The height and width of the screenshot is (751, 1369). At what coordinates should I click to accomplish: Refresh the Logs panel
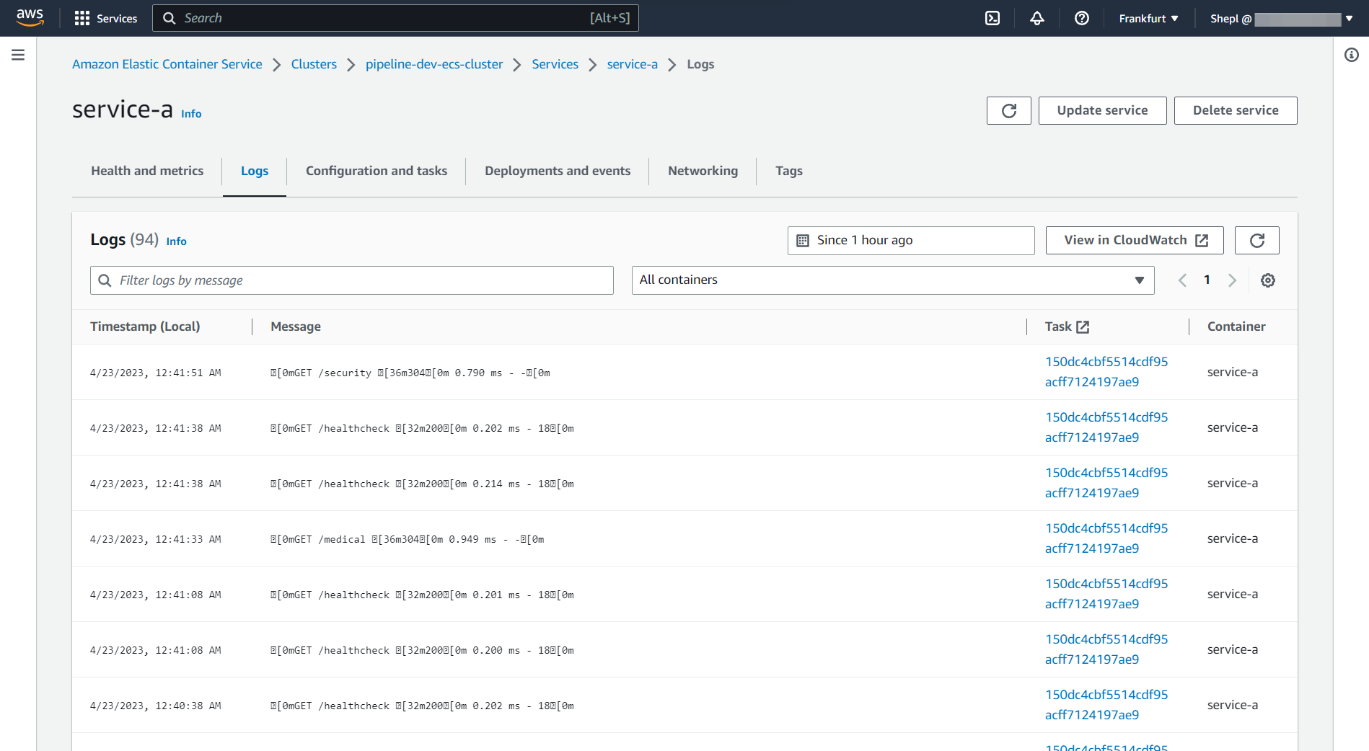[1256, 240]
